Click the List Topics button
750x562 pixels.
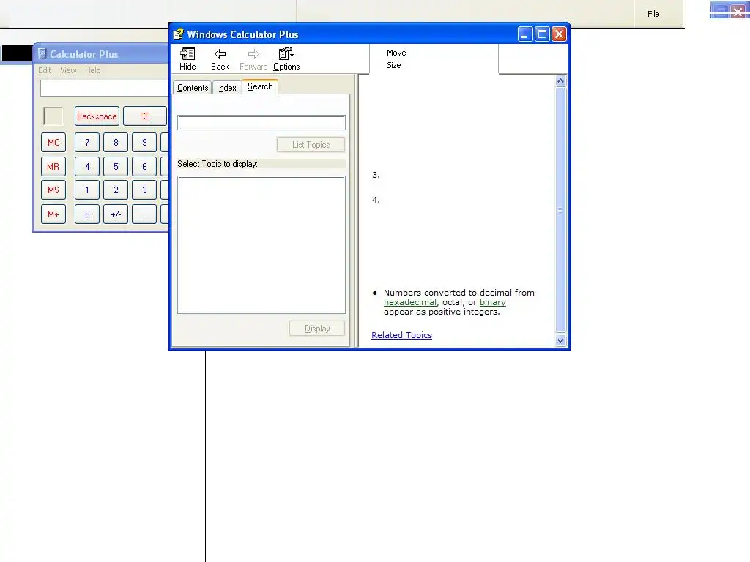point(311,145)
